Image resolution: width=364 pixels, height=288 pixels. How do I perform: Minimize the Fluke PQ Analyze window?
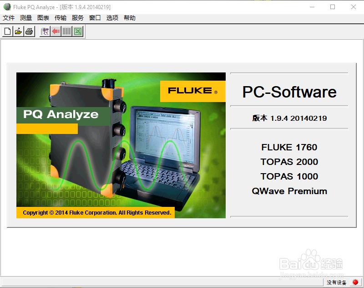coord(312,7)
